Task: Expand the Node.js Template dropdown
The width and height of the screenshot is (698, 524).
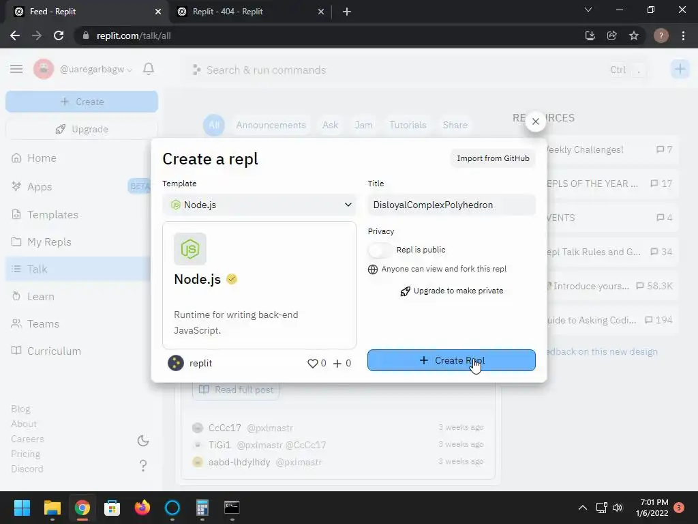Action: pyautogui.click(x=260, y=205)
